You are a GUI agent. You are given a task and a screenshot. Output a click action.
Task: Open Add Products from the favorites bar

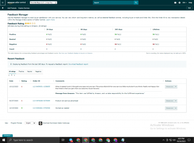12,8
